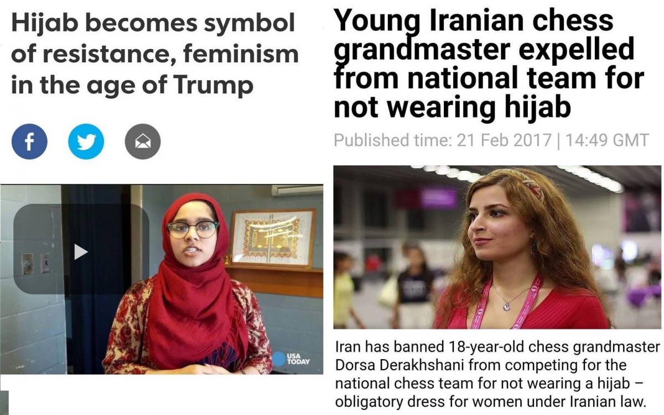Click the 'Published time' label
This screenshot has height=415, width=664.
[x=392, y=140]
